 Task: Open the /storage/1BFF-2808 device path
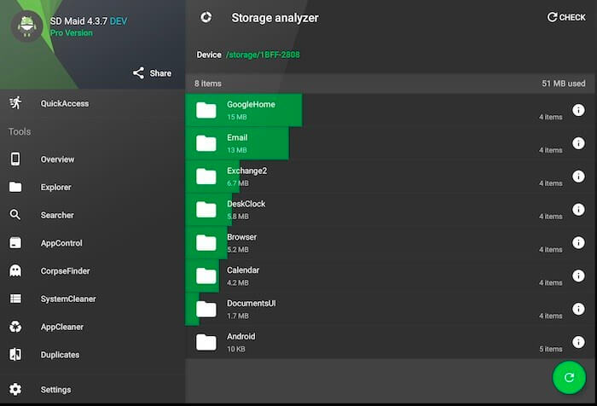(x=263, y=55)
